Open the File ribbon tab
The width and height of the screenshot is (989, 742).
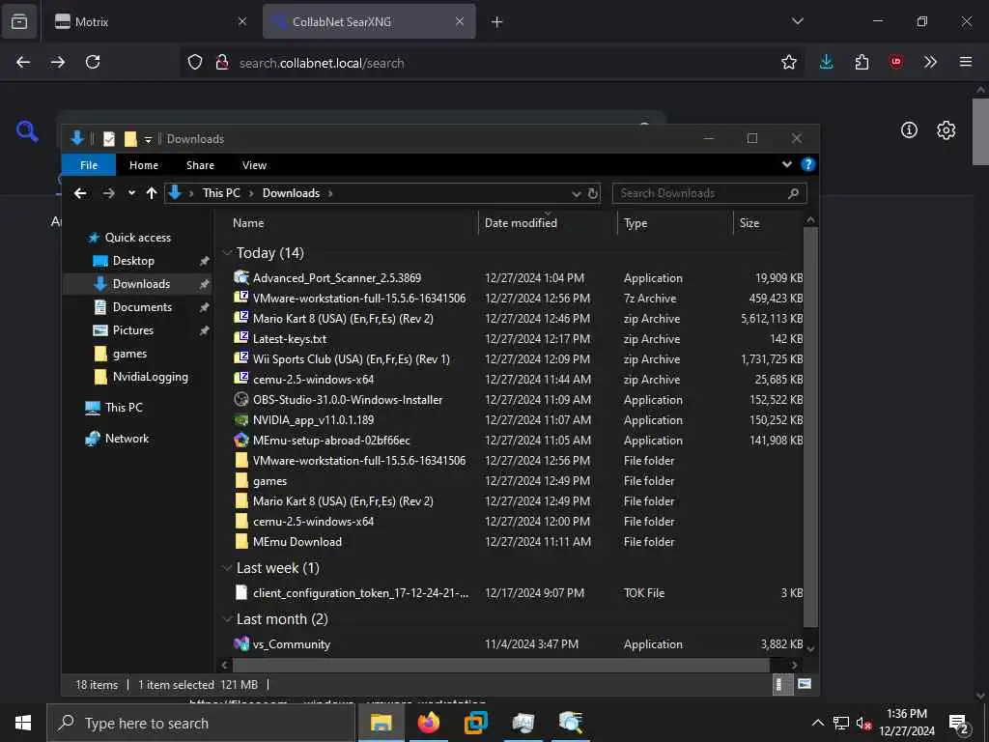(x=88, y=165)
